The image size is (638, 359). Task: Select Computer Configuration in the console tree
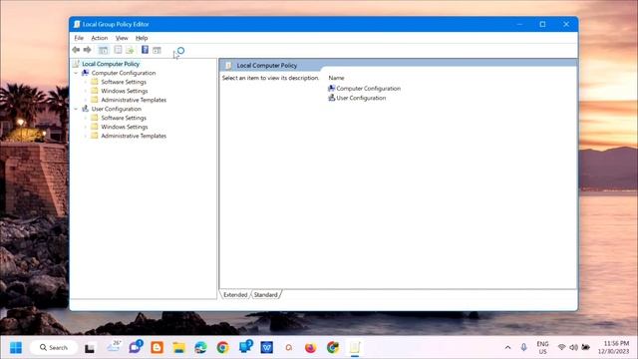pos(124,73)
